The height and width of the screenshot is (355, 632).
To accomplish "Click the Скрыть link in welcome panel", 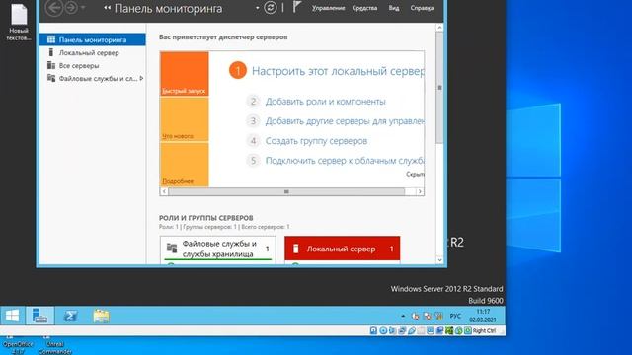I will [x=415, y=174].
